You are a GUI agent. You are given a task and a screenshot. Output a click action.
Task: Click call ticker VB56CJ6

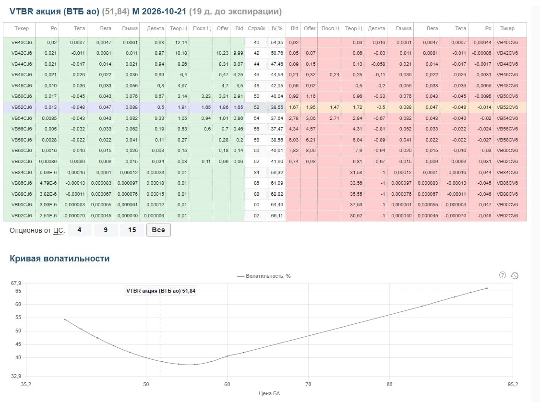[x=22, y=129]
